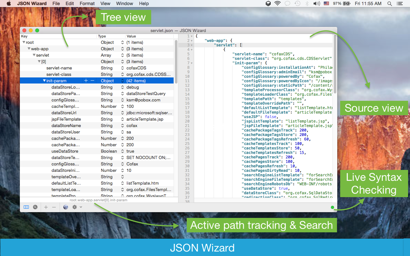This screenshot has width=410, height=256.
Task: Remove item via minus on init-param row
Action: 93,81
